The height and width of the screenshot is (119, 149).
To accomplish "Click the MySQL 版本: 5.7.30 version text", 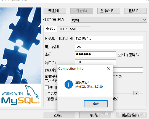I will tap(89, 87).
